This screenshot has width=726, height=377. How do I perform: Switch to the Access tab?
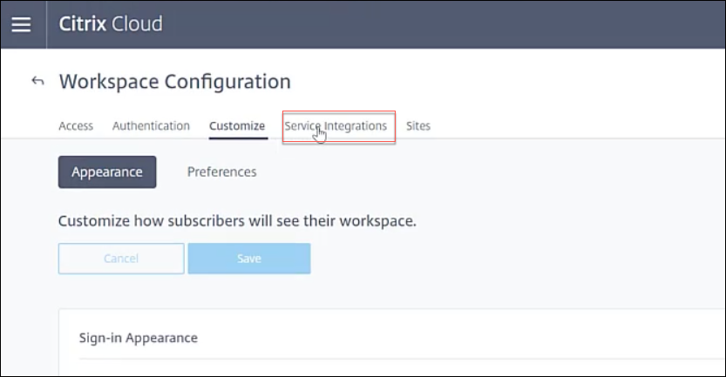[76, 125]
